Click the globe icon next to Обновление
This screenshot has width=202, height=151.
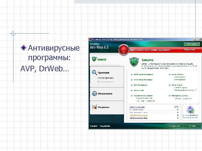(95, 93)
